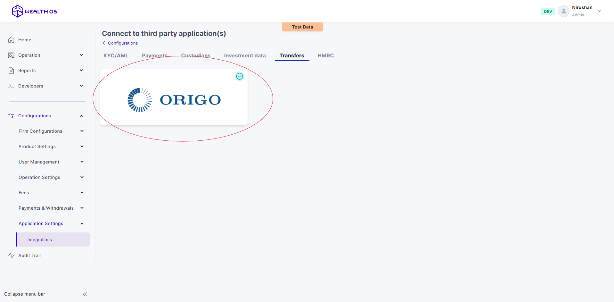Click the Wealth OS logo

click(x=35, y=11)
